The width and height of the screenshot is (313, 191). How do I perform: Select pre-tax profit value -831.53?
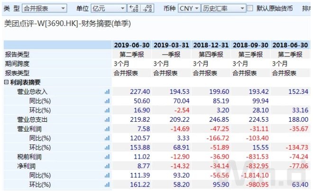[258, 157]
